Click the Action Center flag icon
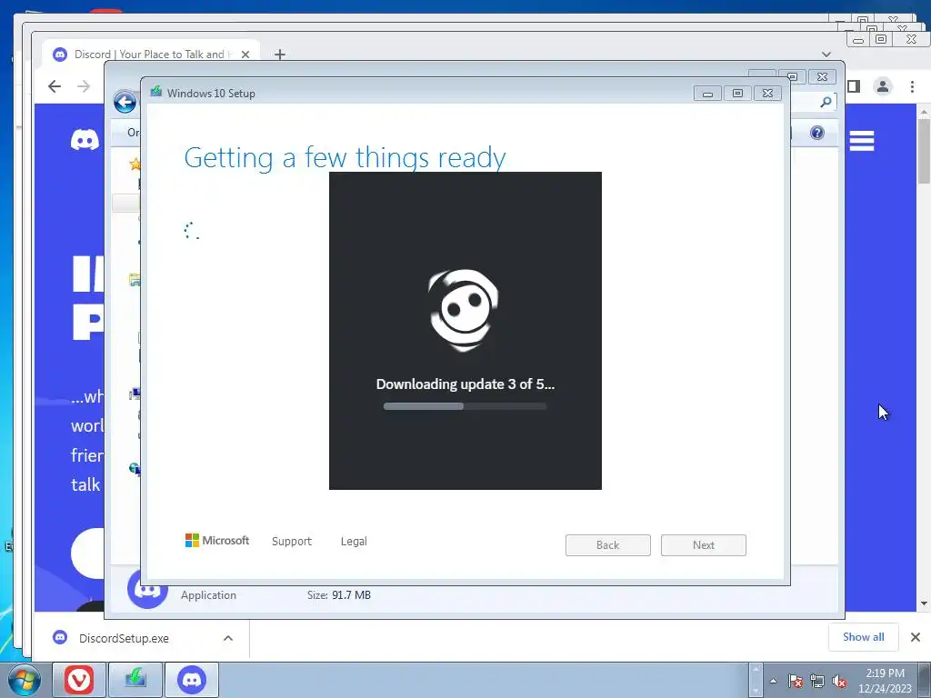The image size is (931, 698). 795,681
